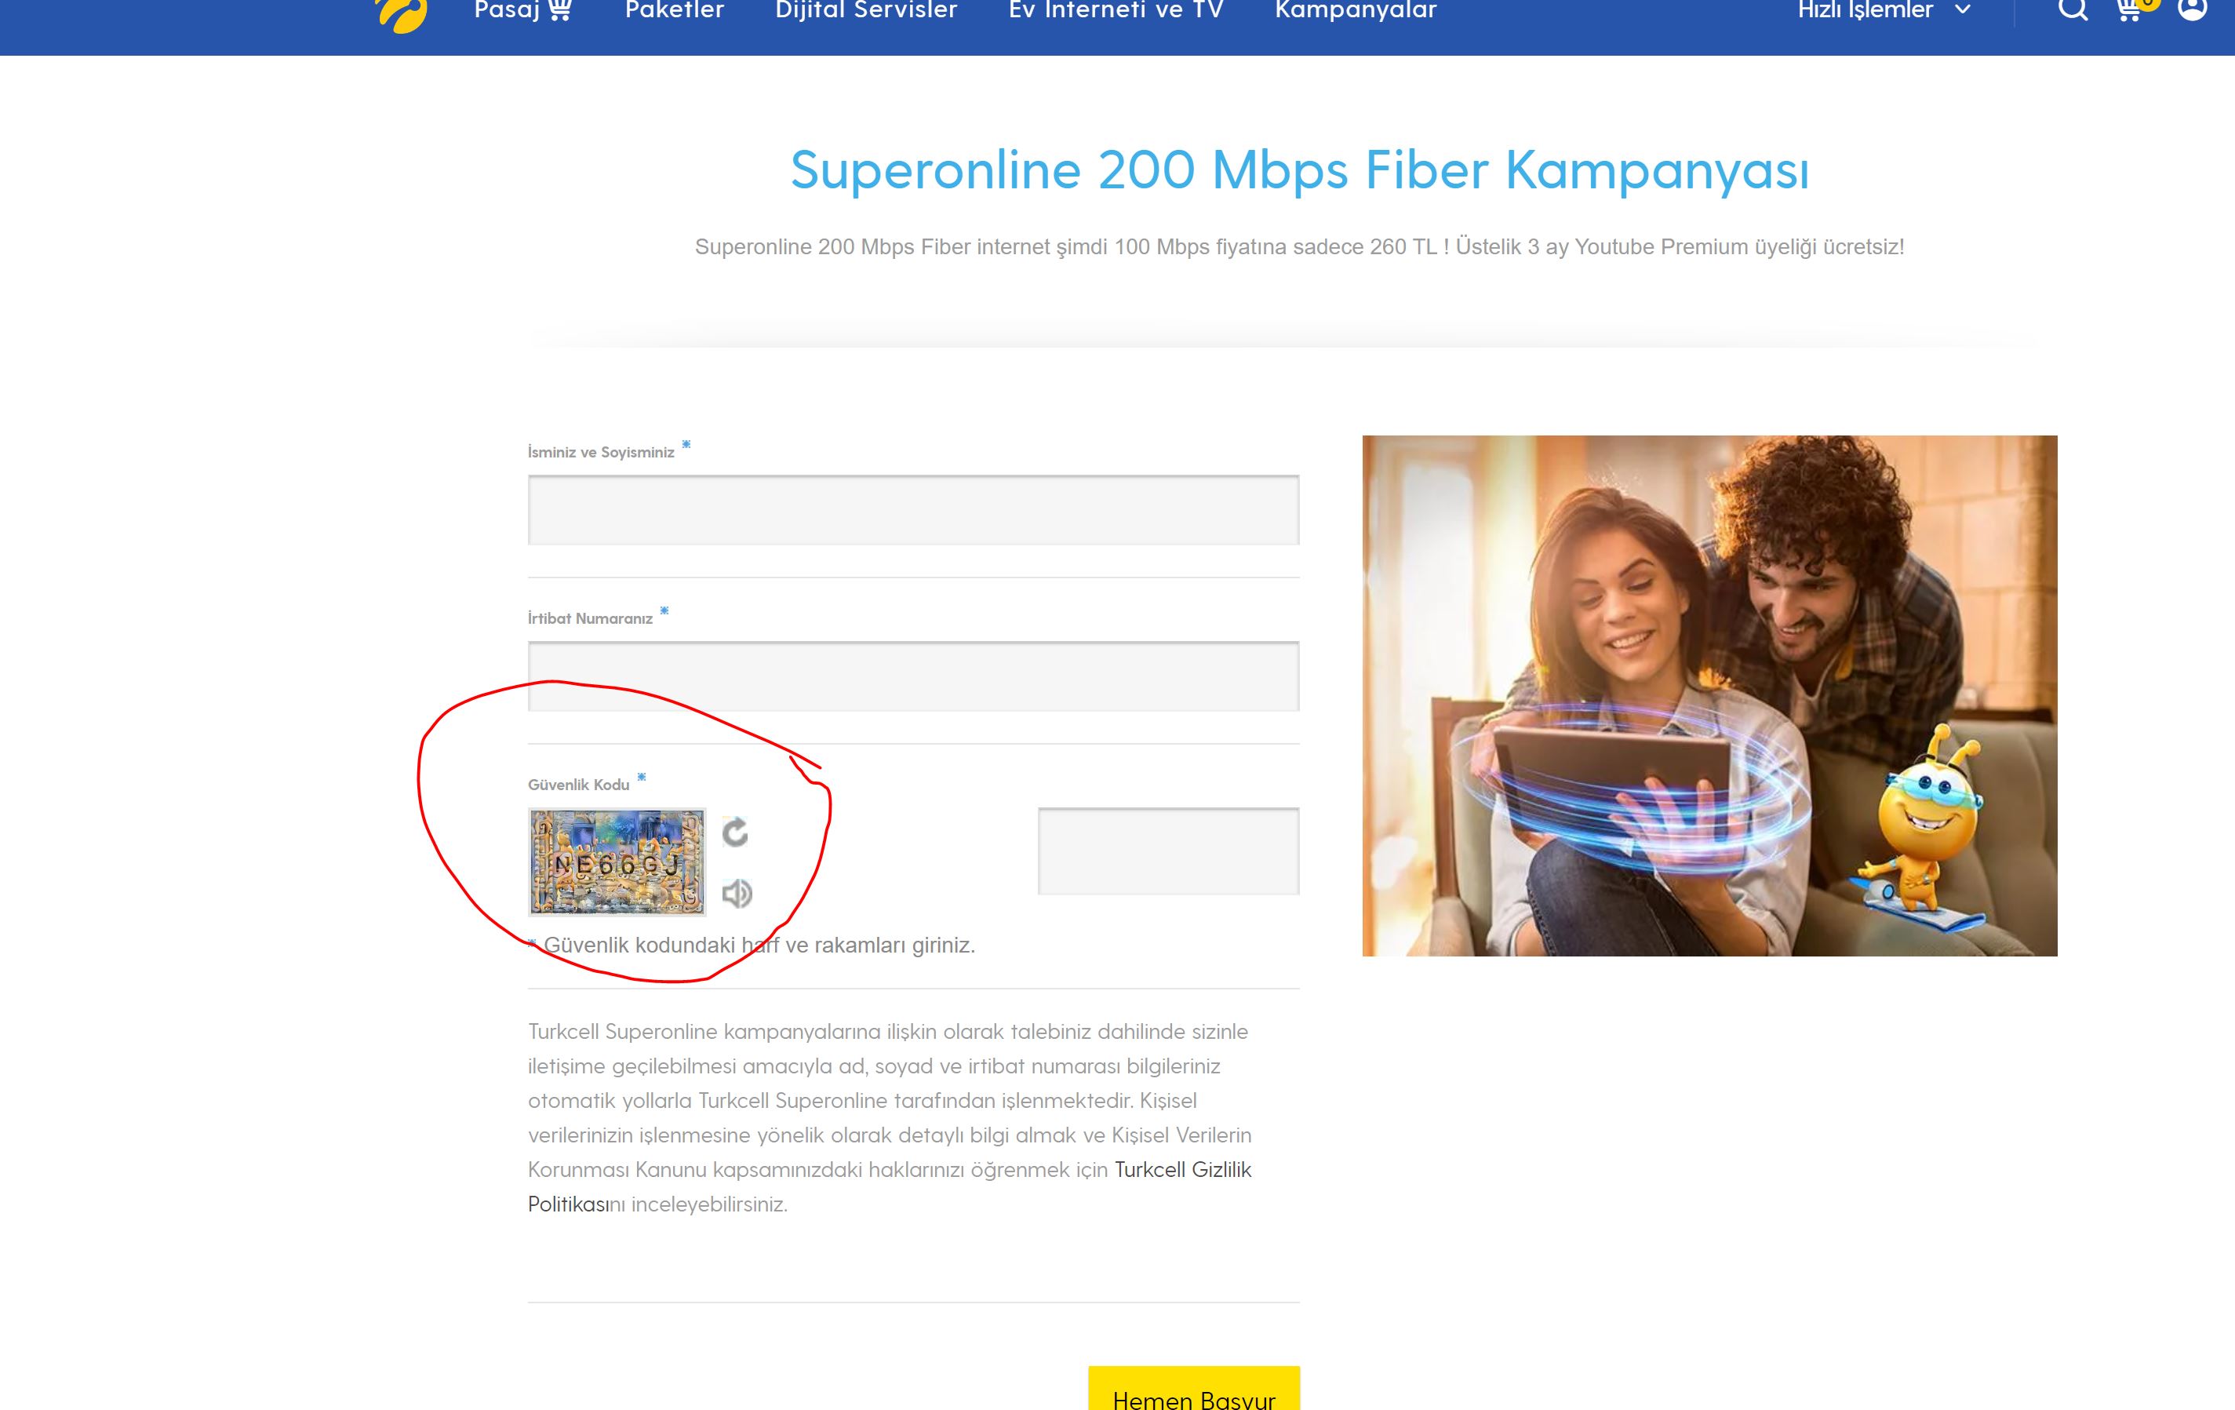This screenshot has height=1410, width=2235.
Task: Click the captcha code image
Action: (617, 862)
